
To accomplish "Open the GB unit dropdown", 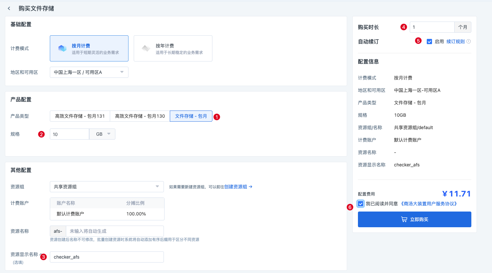I will click(102, 134).
